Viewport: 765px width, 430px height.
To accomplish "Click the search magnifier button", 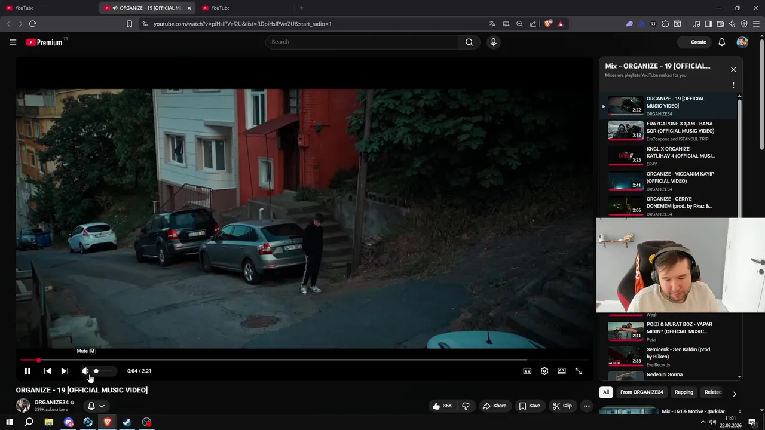I will pos(469,42).
